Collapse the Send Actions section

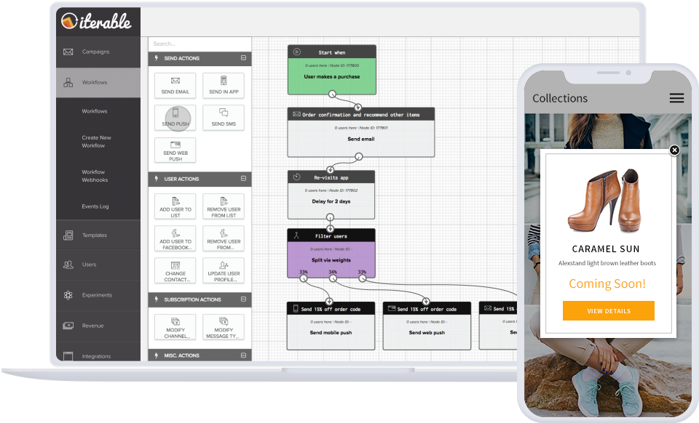tap(243, 58)
